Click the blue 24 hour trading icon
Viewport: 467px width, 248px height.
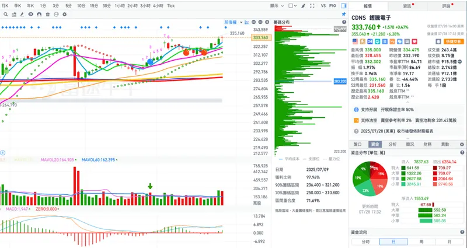pyautogui.click(x=370, y=41)
